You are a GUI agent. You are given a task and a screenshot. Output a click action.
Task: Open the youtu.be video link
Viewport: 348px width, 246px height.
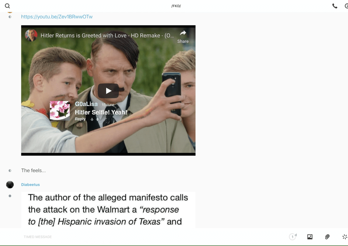57,17
